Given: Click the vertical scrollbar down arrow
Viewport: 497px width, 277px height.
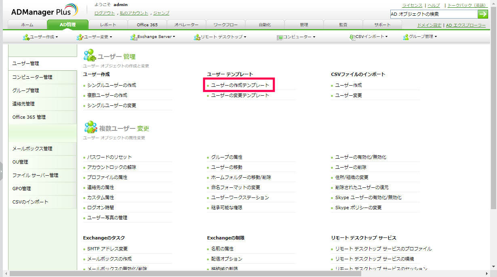Looking at the screenshot, I should click(493, 266).
